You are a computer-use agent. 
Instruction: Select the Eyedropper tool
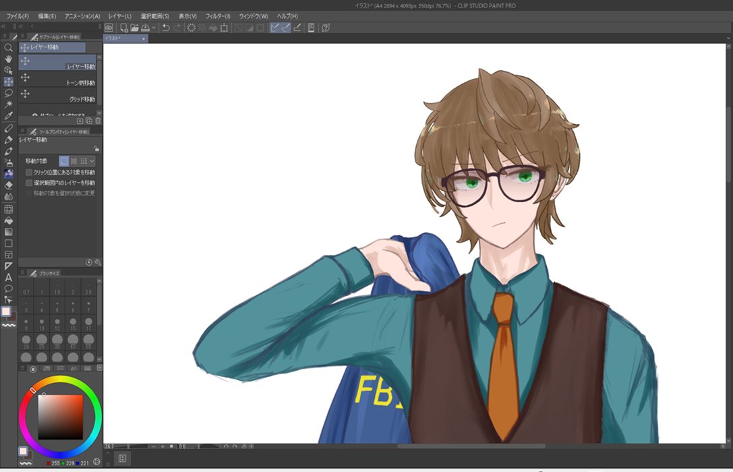[x=8, y=116]
